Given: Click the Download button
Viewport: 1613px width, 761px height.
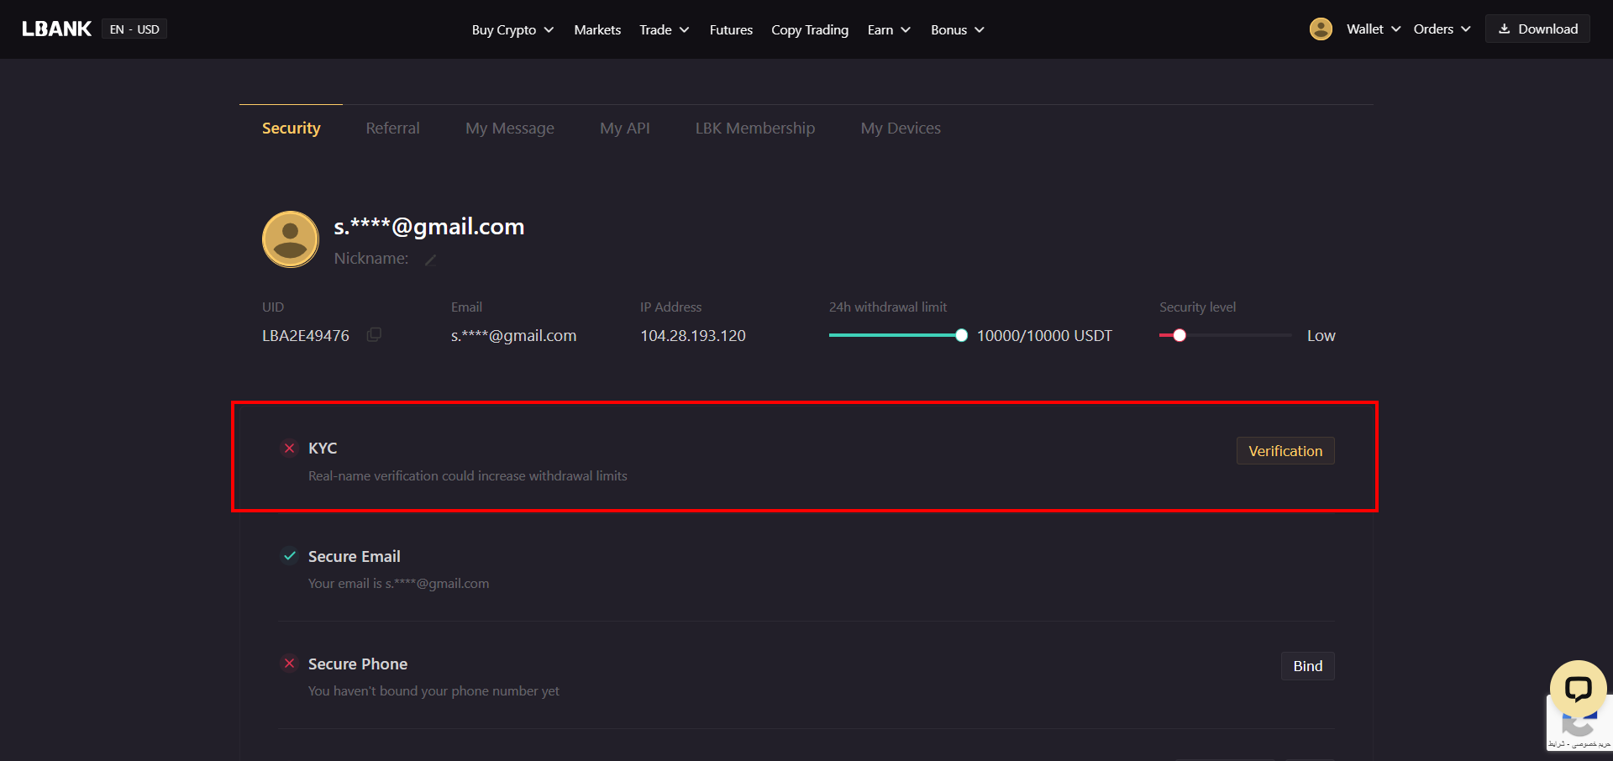Looking at the screenshot, I should (x=1537, y=29).
